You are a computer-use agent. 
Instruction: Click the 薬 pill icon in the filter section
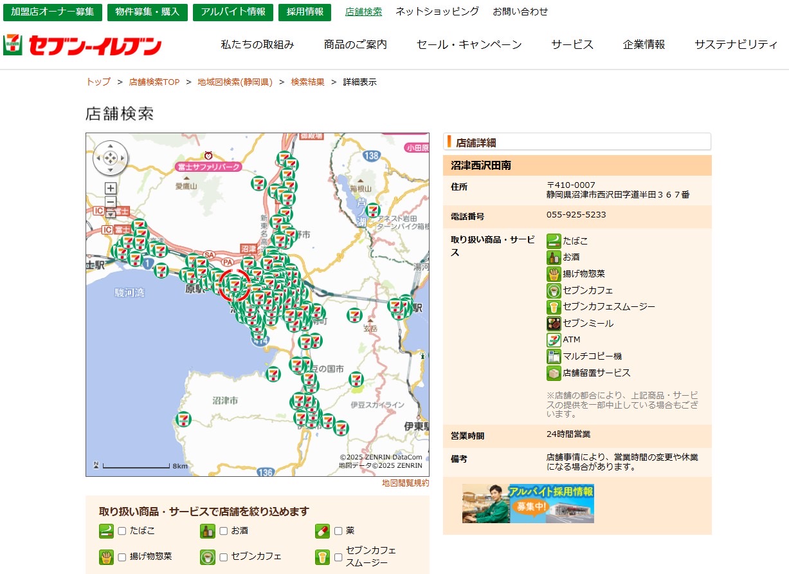click(x=322, y=532)
